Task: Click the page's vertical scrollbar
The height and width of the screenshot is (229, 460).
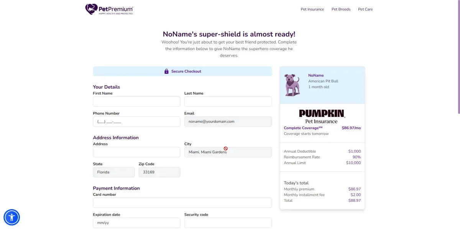Action: 458,57
